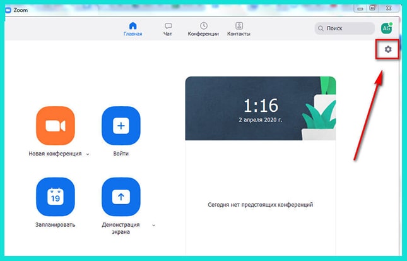
Task: Open the AG profile avatar
Action: (x=387, y=28)
